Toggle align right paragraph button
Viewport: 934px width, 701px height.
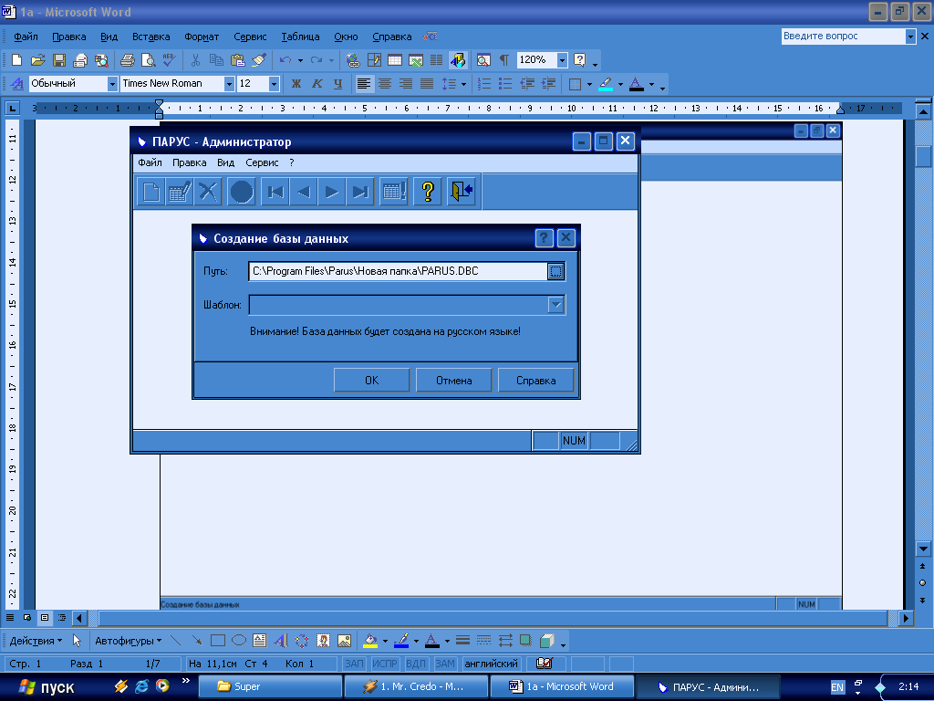[x=406, y=84]
